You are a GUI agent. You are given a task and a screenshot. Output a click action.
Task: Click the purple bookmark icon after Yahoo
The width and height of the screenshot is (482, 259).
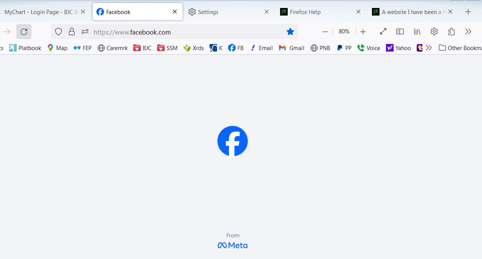point(420,48)
